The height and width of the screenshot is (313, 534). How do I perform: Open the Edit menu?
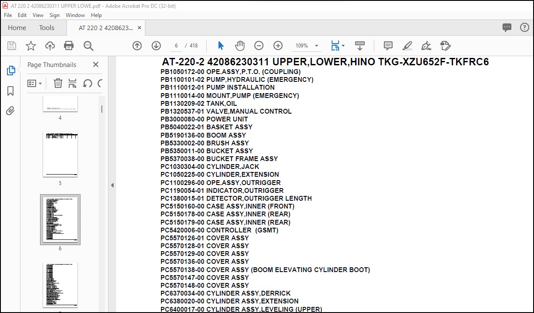click(x=22, y=15)
